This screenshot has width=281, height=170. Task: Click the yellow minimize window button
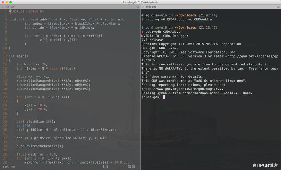7,2
